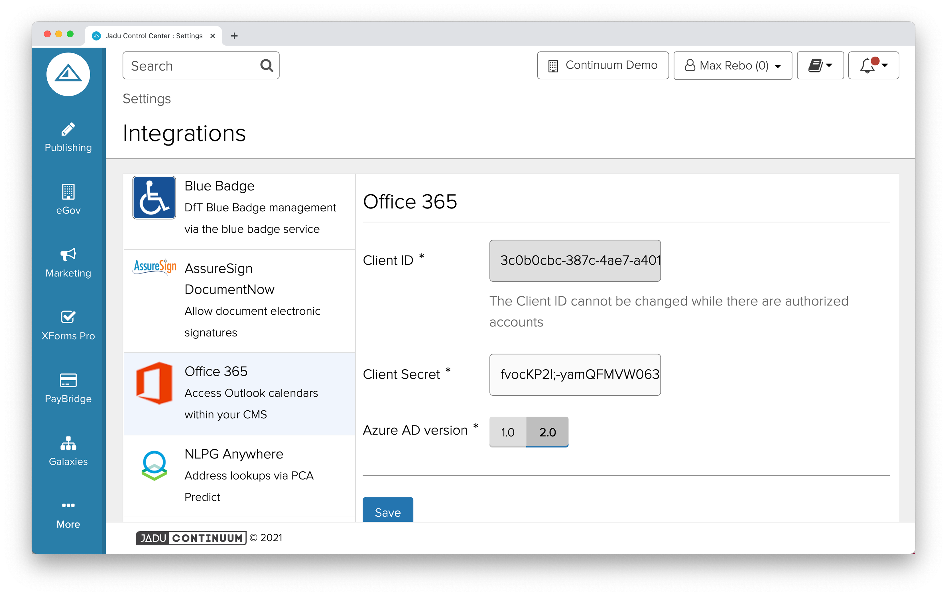This screenshot has height=596, width=947.
Task: Click the macOS green fullscreen window button
Action: [x=70, y=34]
